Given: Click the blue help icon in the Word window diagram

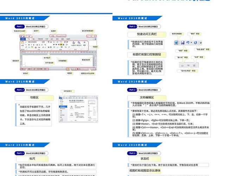Looking at the screenshot, I should (95, 39).
